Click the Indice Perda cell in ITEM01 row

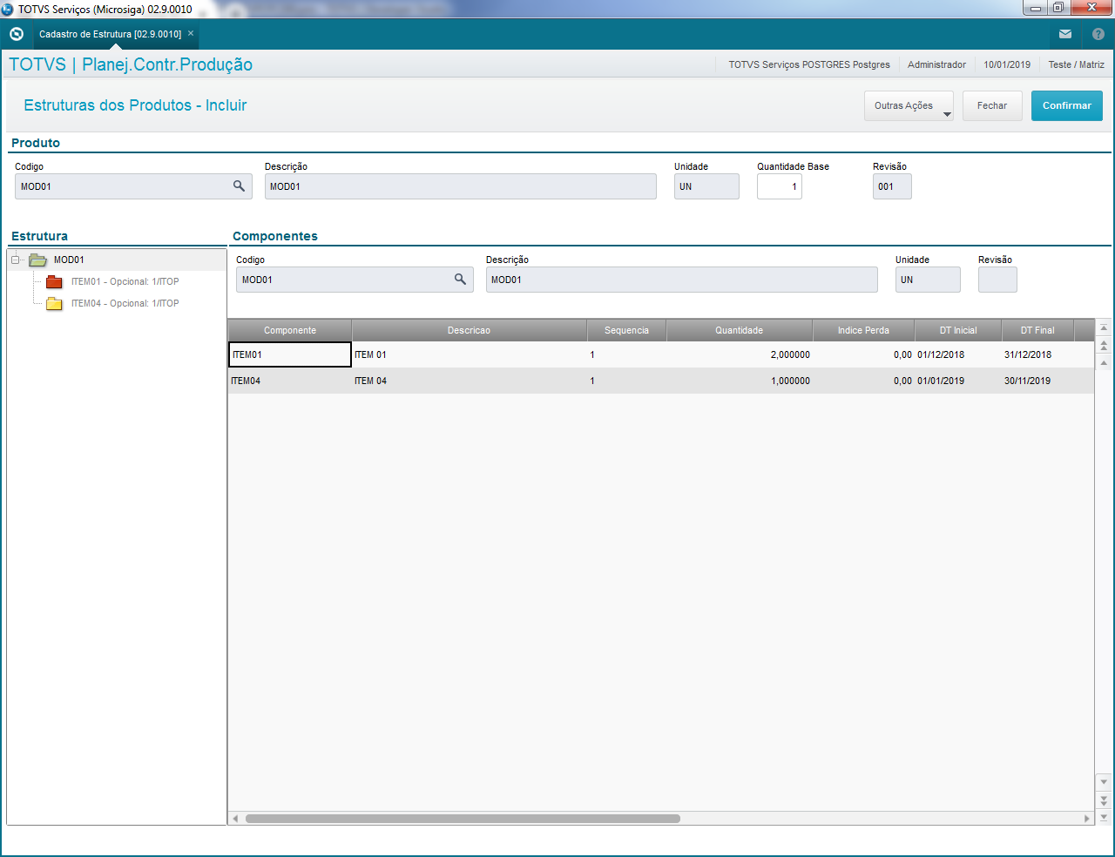point(863,354)
